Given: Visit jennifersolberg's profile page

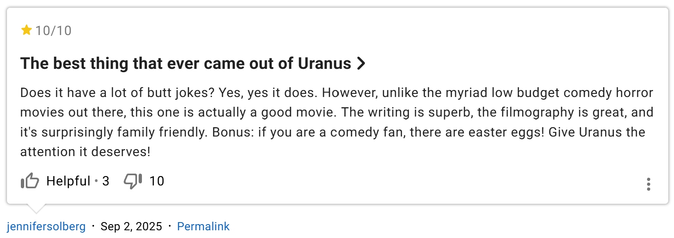Looking at the screenshot, I should click(x=46, y=226).
